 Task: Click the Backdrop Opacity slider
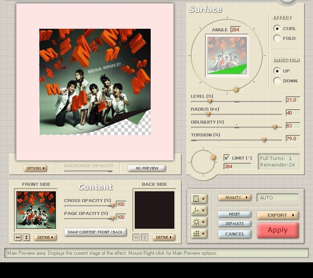coord(88,171)
